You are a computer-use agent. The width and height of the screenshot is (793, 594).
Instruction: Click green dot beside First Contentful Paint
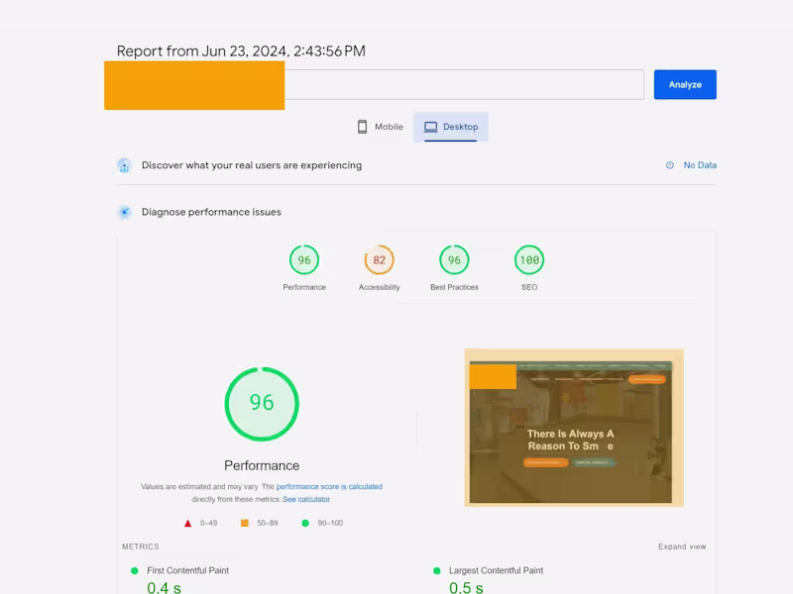(135, 571)
